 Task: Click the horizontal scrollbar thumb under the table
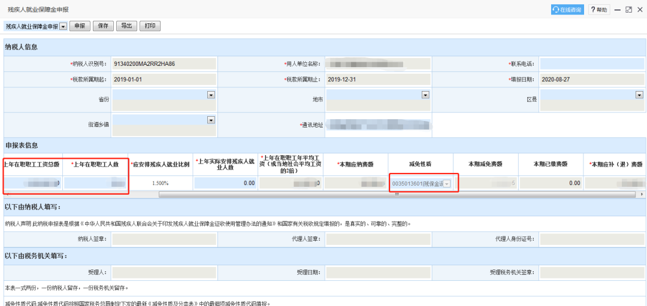396,194
